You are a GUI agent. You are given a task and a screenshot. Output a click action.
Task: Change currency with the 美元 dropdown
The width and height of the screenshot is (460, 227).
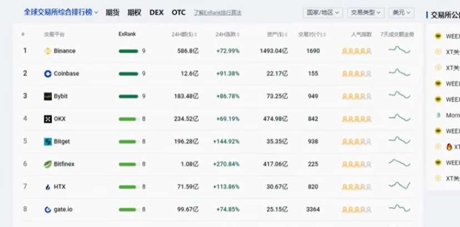pos(402,13)
